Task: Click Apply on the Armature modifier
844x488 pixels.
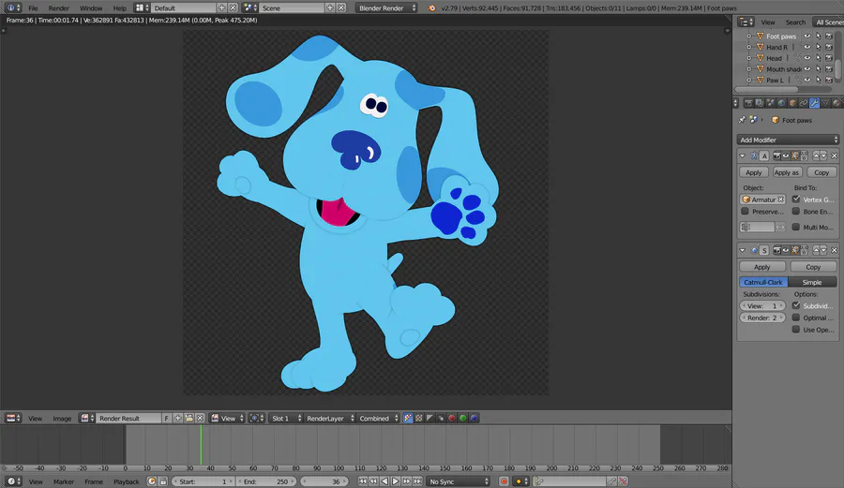Action: click(754, 172)
